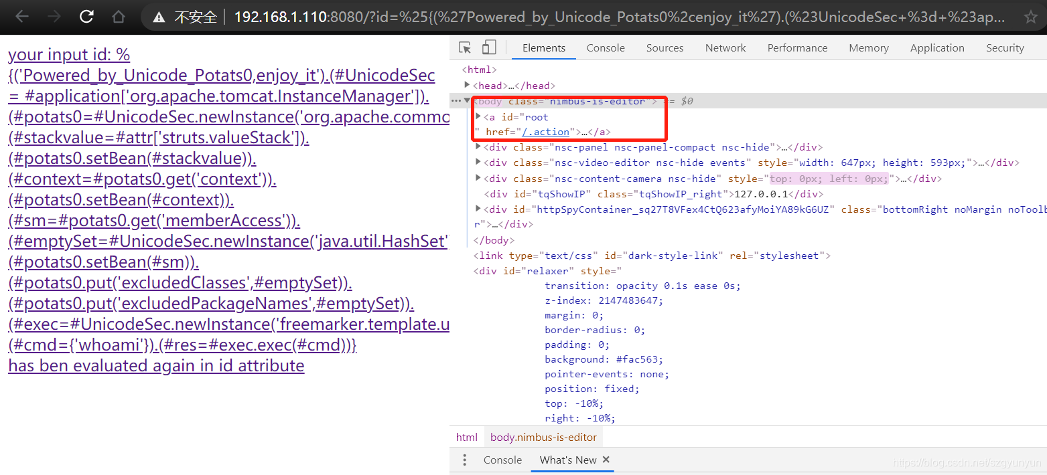Select the Console tab in the drawer
Viewport: 1047px width, 475px height.
coord(502,460)
